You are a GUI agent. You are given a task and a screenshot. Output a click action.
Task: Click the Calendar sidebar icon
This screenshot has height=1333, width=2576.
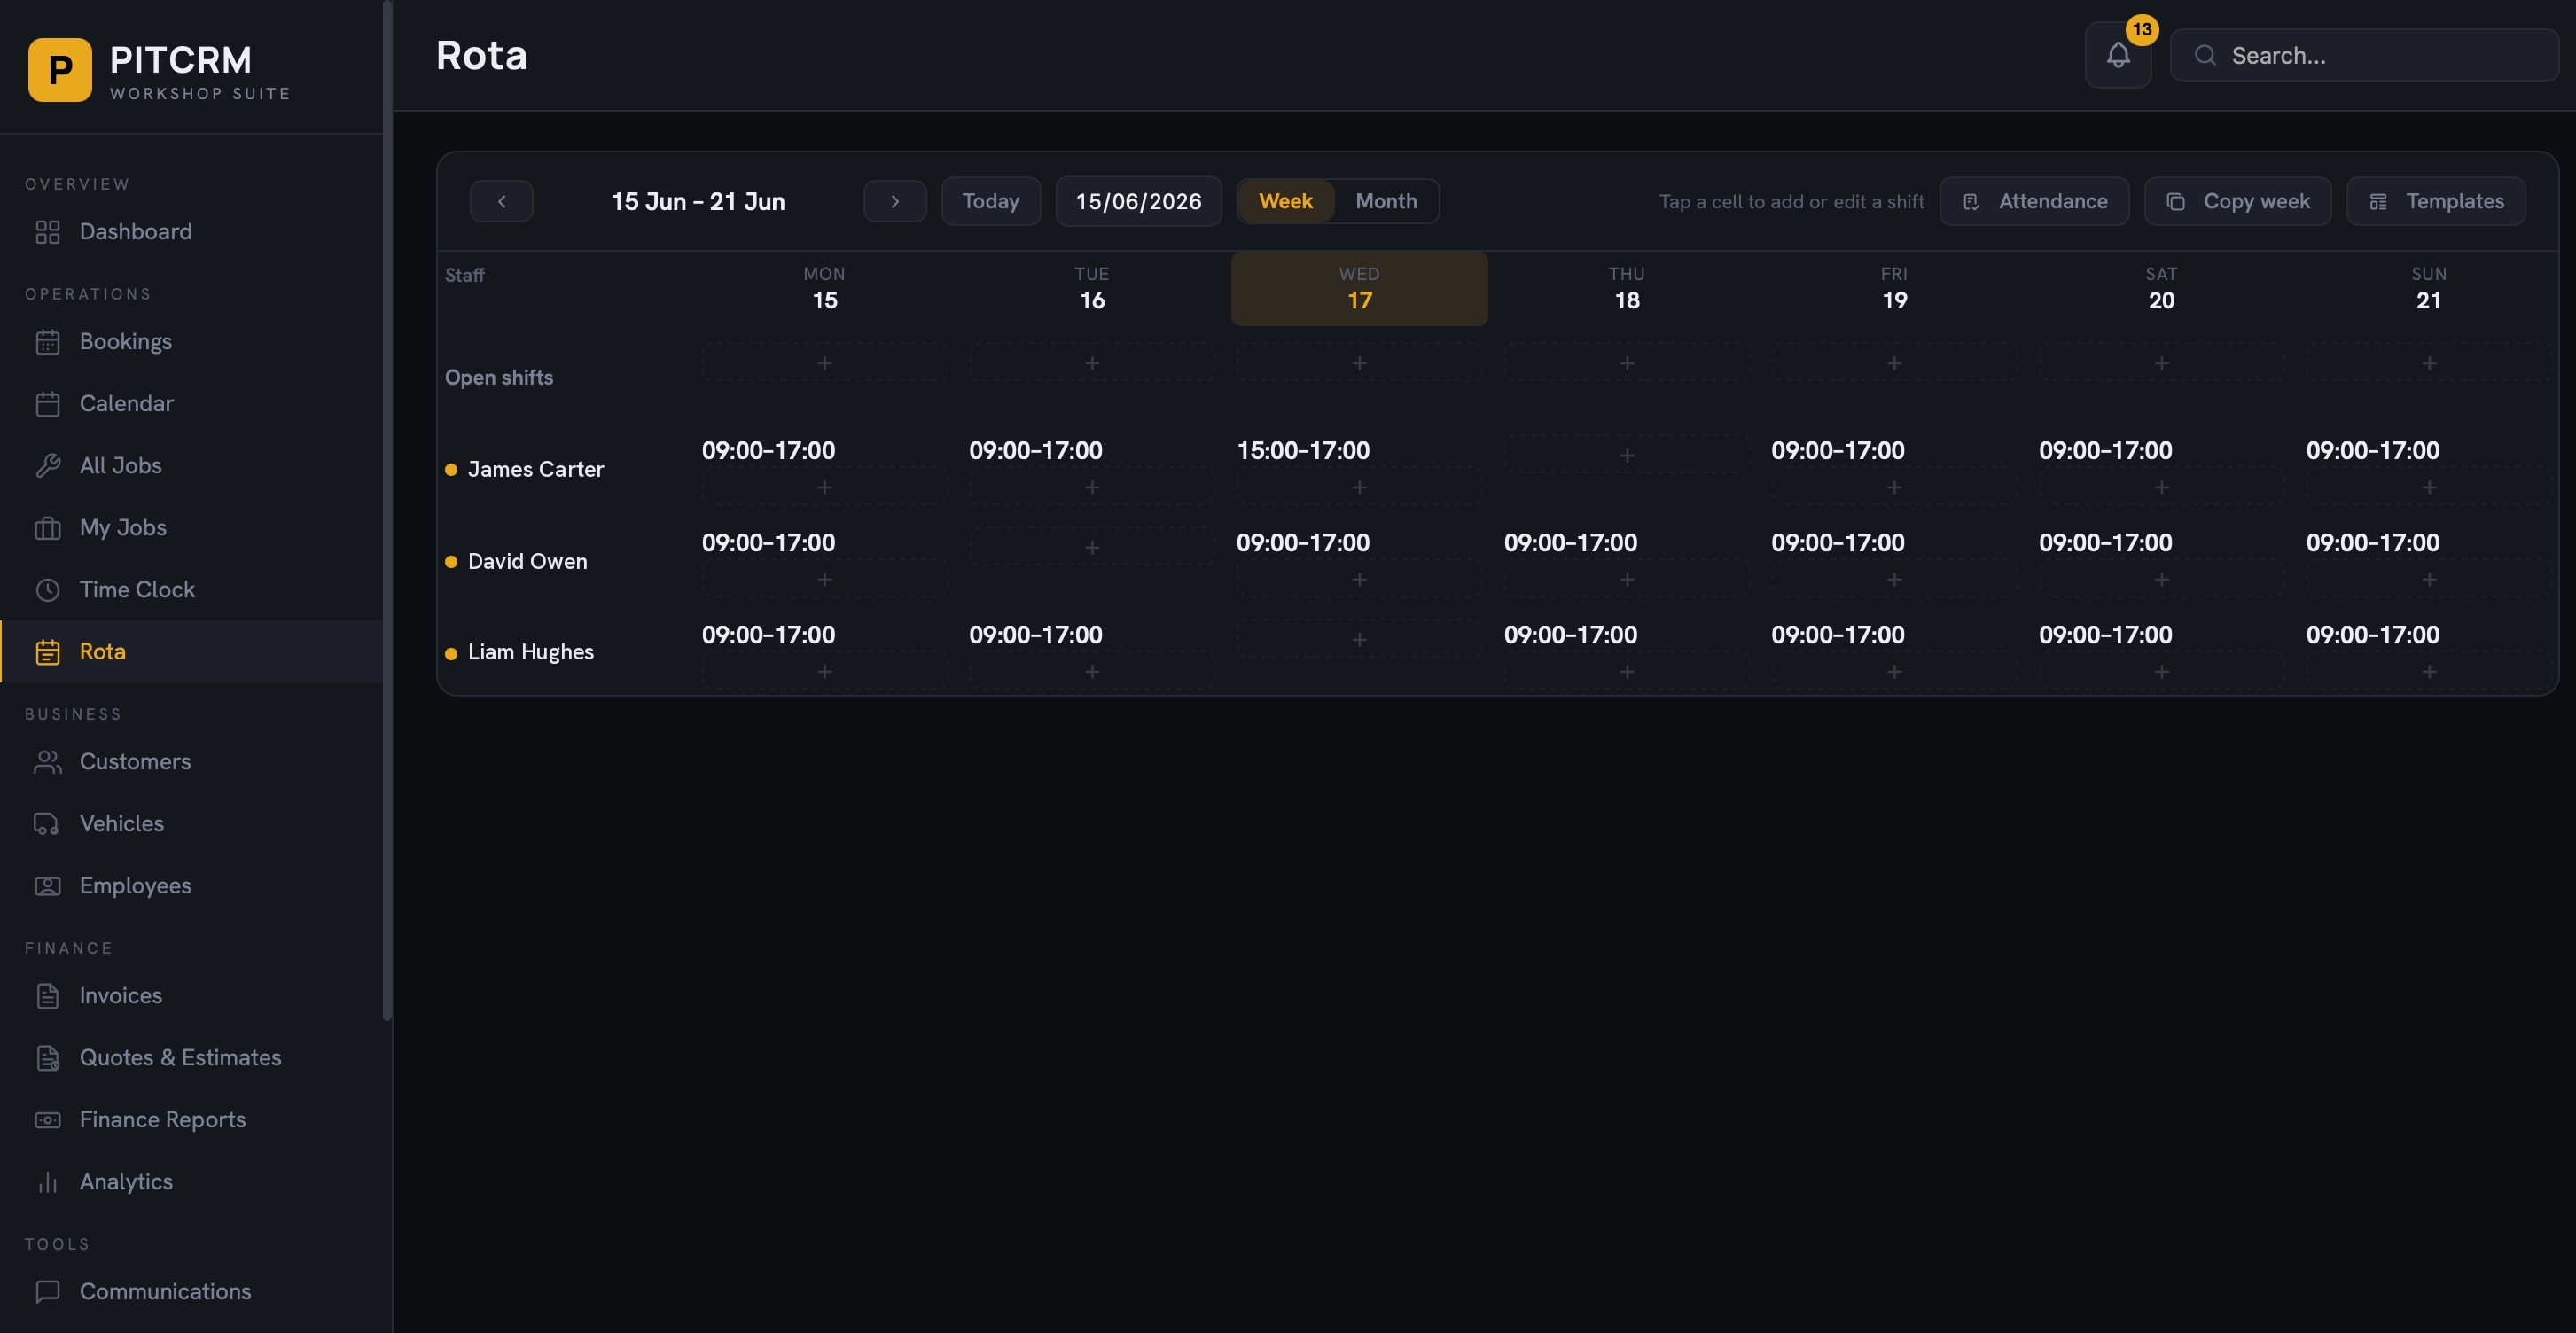pyautogui.click(x=47, y=404)
